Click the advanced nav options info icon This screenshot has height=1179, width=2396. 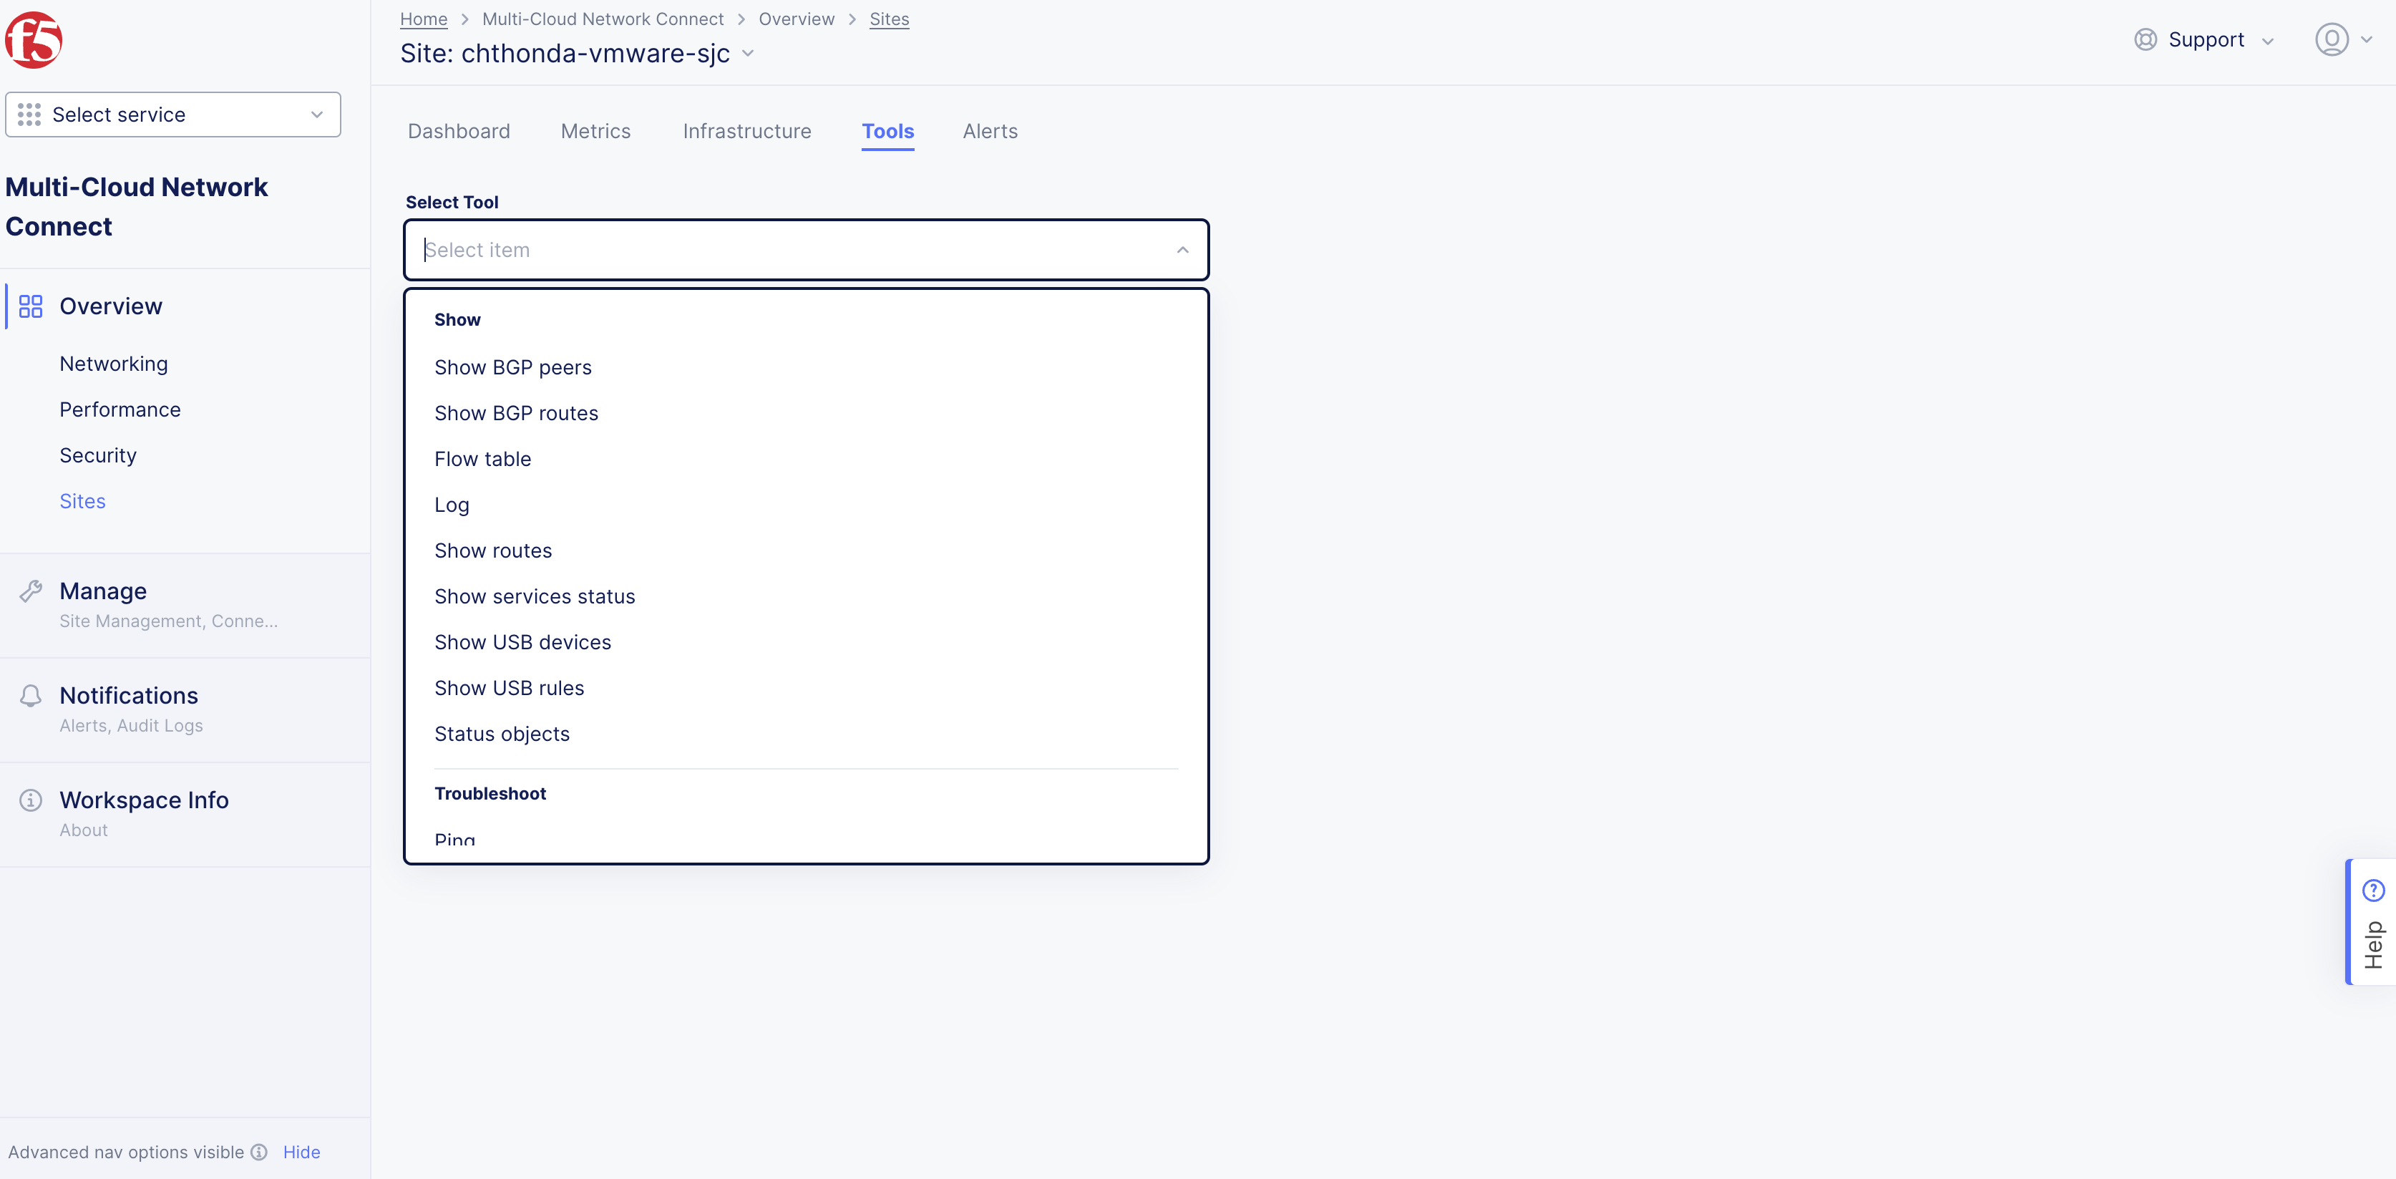pyautogui.click(x=258, y=1152)
